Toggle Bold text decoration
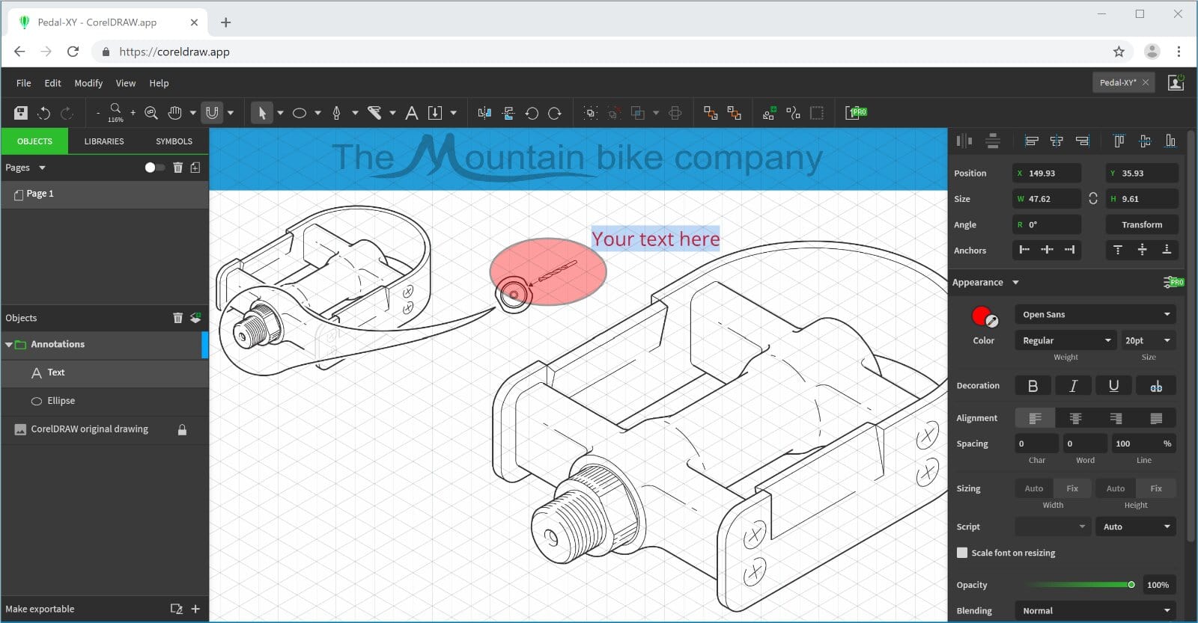This screenshot has width=1198, height=623. click(x=1033, y=386)
